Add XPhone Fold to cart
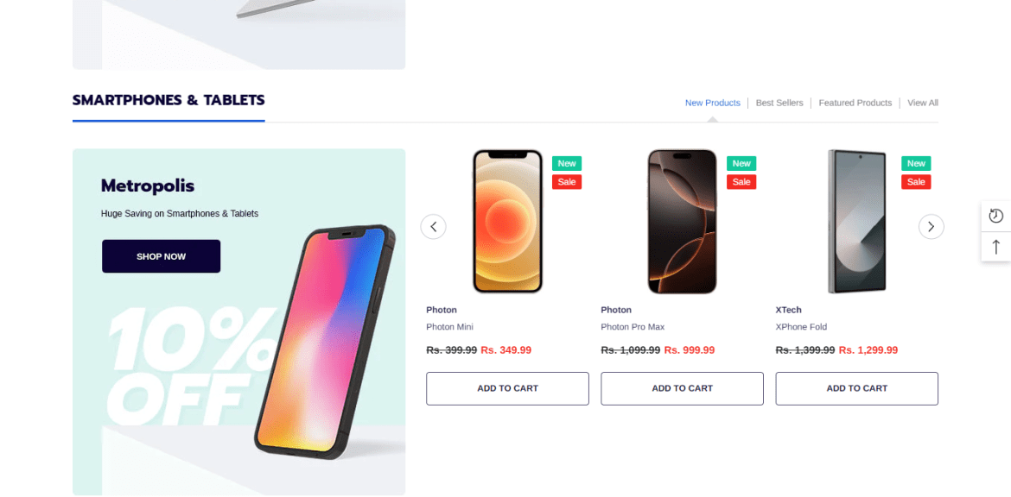1011x497 pixels. (857, 388)
